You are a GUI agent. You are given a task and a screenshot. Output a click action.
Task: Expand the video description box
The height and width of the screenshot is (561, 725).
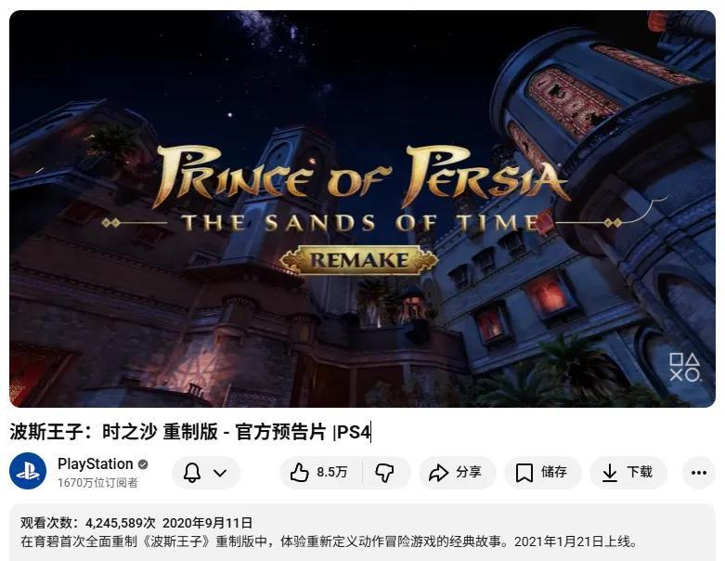point(362,532)
